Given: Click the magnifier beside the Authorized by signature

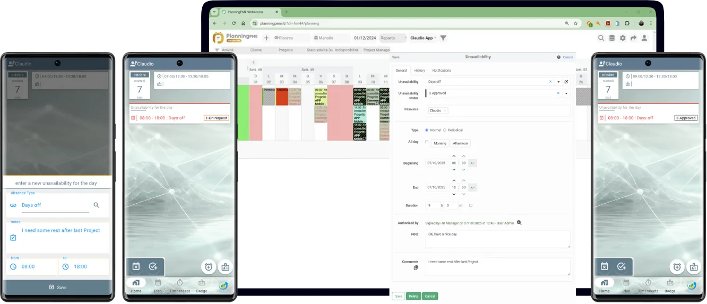Looking at the screenshot, I should point(519,223).
